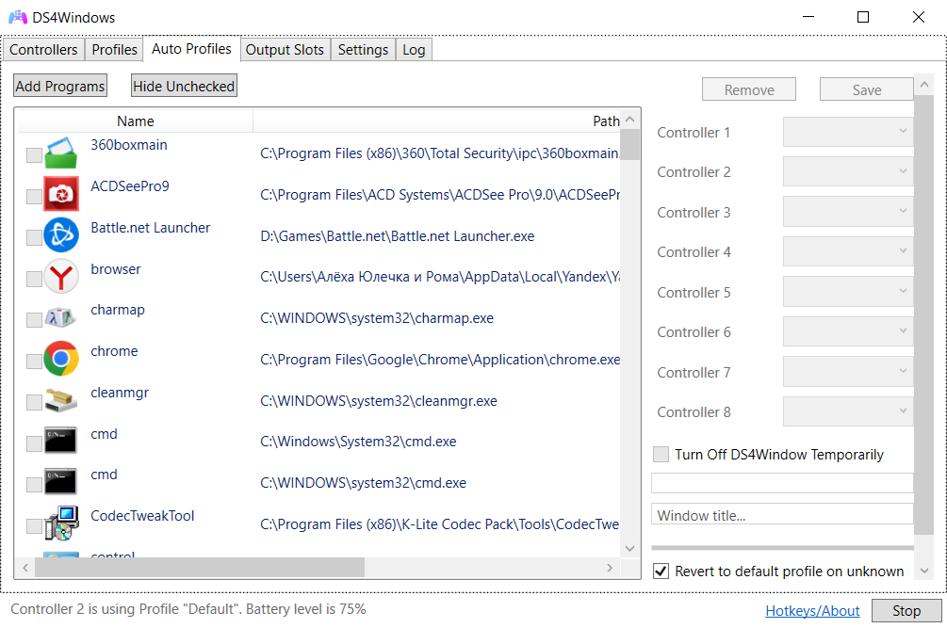Select the C:\WINDOWS\system32\cleanmgr.exe path

[379, 400]
